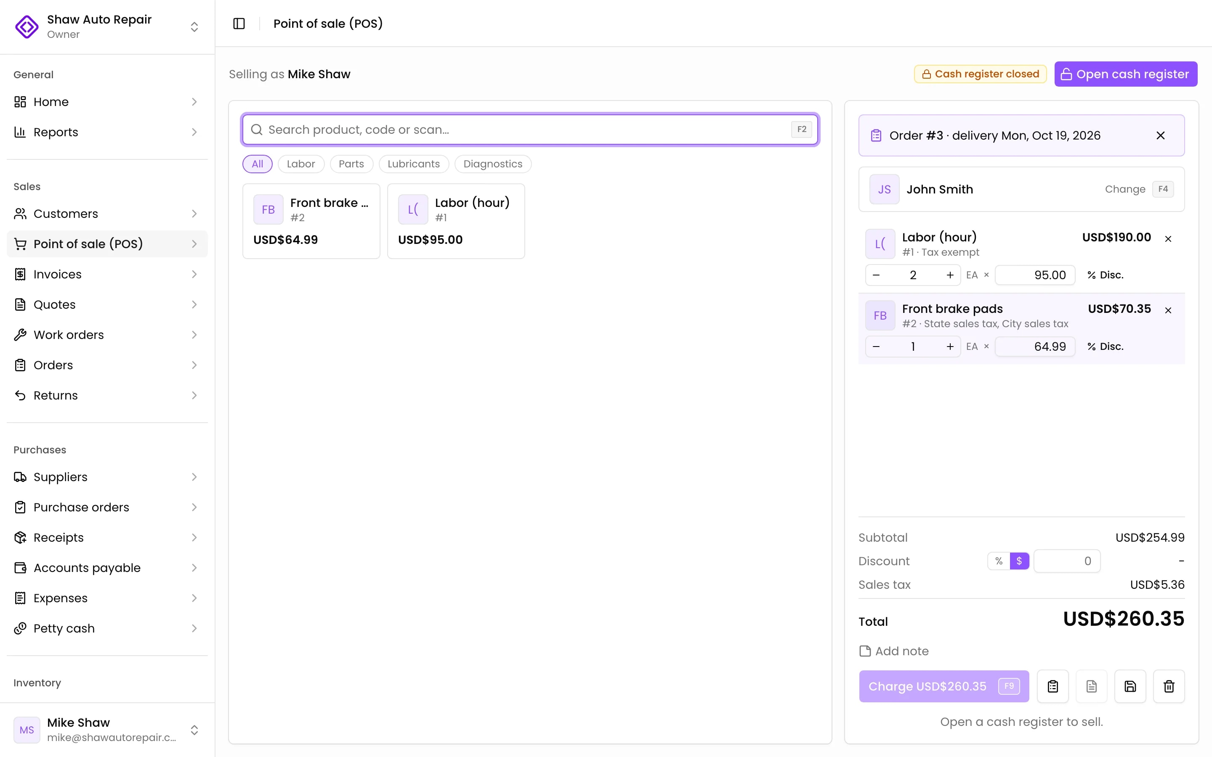Image resolution: width=1212 pixels, height=757 pixels.
Task: Open Disc. for Labor (hour) item
Action: 1106,275
